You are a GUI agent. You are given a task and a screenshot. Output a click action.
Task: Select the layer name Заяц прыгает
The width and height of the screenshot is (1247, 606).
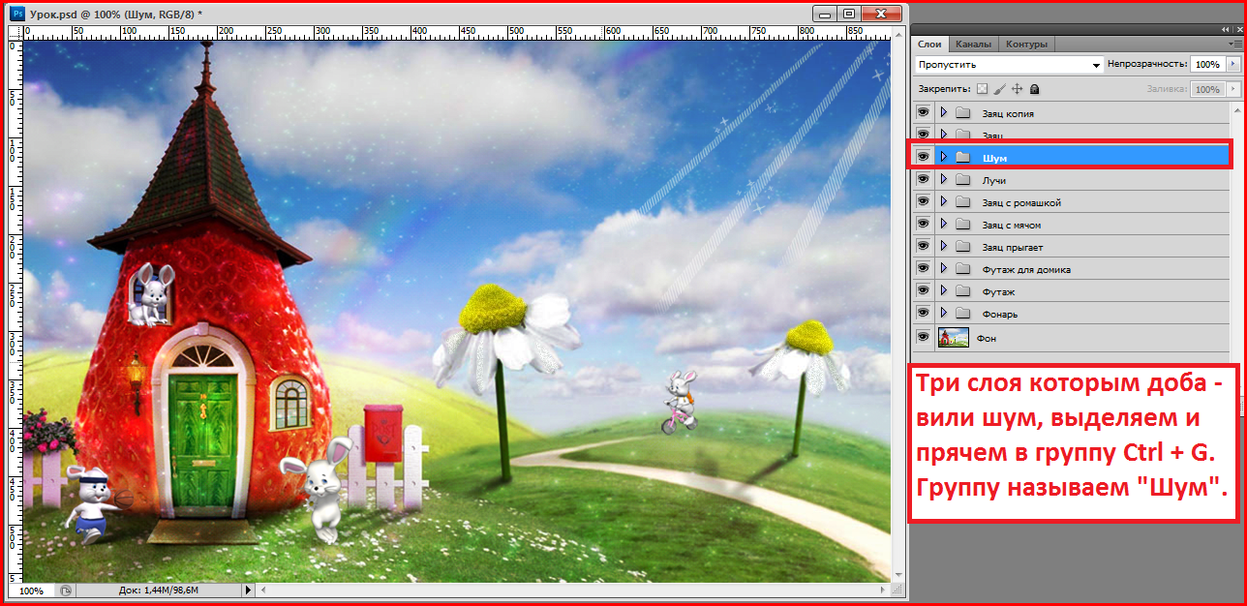click(1013, 248)
